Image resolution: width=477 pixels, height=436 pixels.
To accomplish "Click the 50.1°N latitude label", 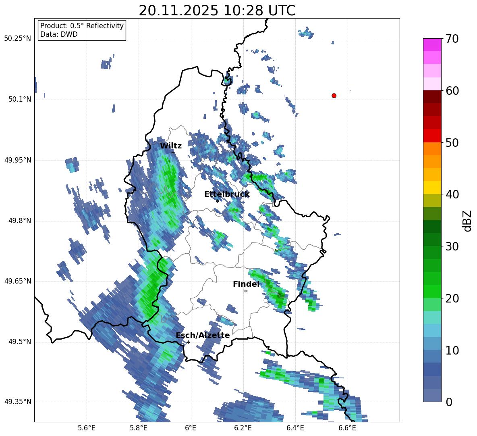I will (20, 100).
